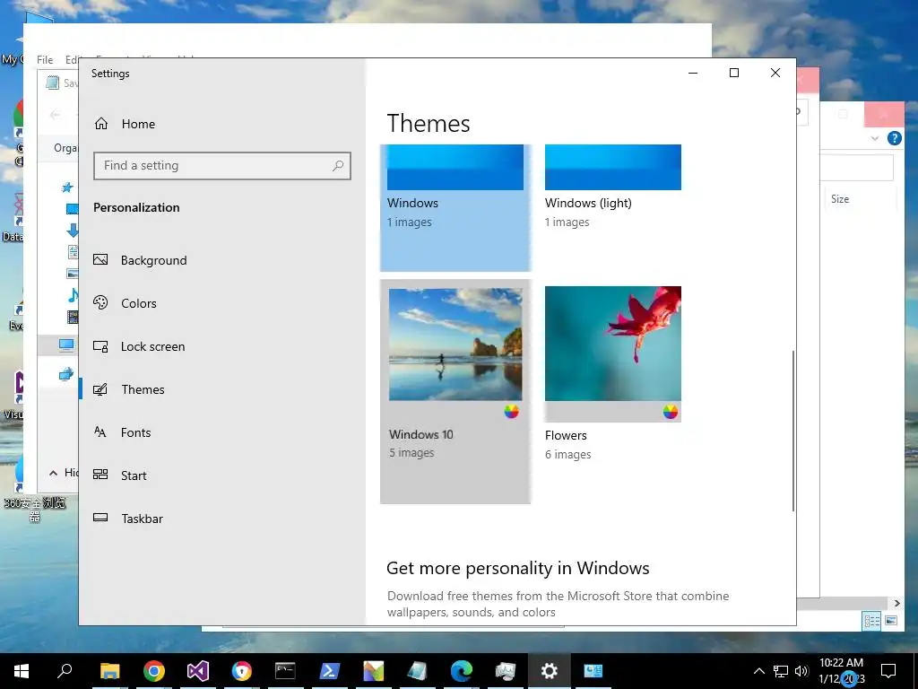
Task: Open the Action Center notifications icon
Action: tap(888, 671)
